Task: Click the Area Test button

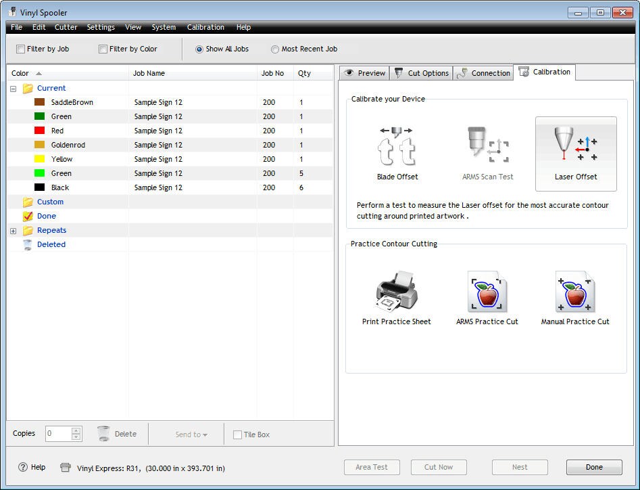Action: tap(372, 467)
